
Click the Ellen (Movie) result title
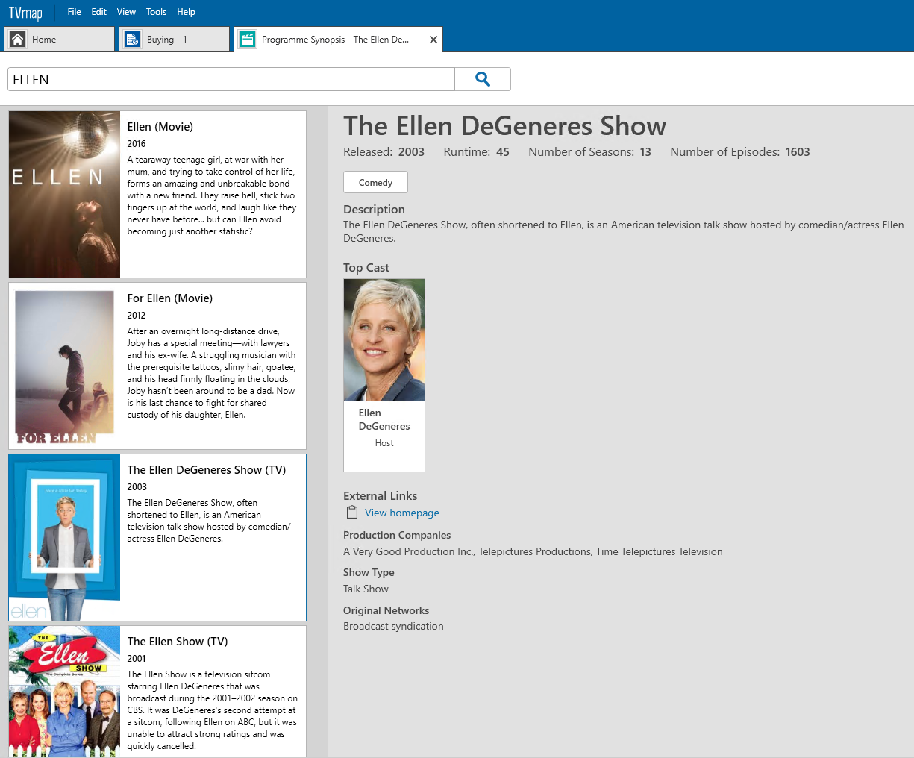160,127
